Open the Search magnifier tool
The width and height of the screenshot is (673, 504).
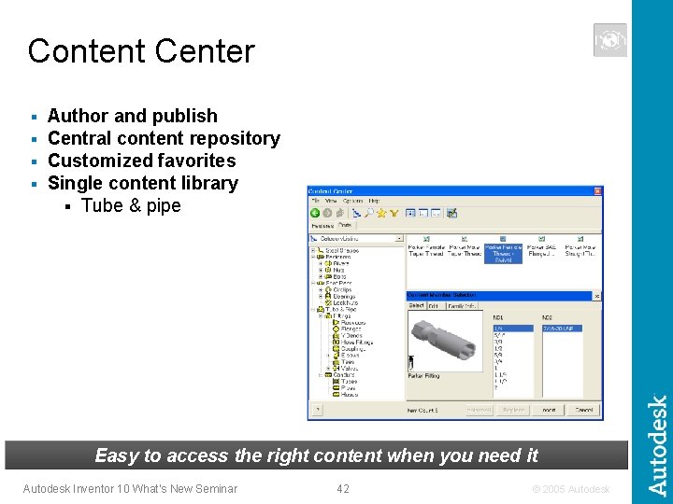368,213
